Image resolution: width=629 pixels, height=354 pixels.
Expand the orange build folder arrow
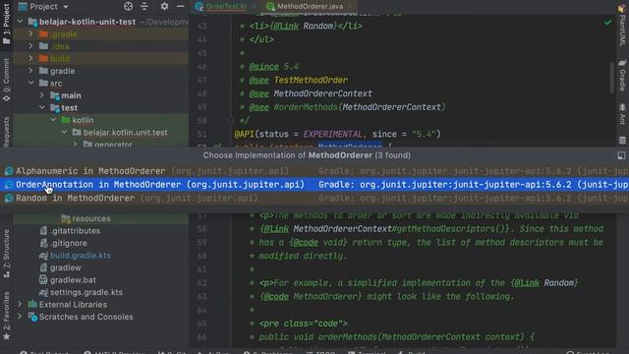click(30, 59)
